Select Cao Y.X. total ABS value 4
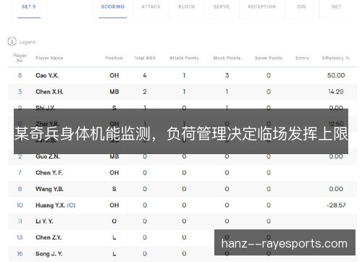The width and height of the screenshot is (362, 262). pyautogui.click(x=145, y=75)
